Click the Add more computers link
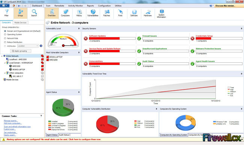244x145 pixels. click(13, 123)
